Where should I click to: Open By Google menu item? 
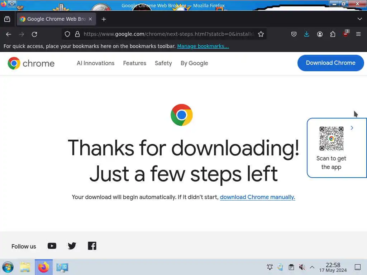coord(194,63)
